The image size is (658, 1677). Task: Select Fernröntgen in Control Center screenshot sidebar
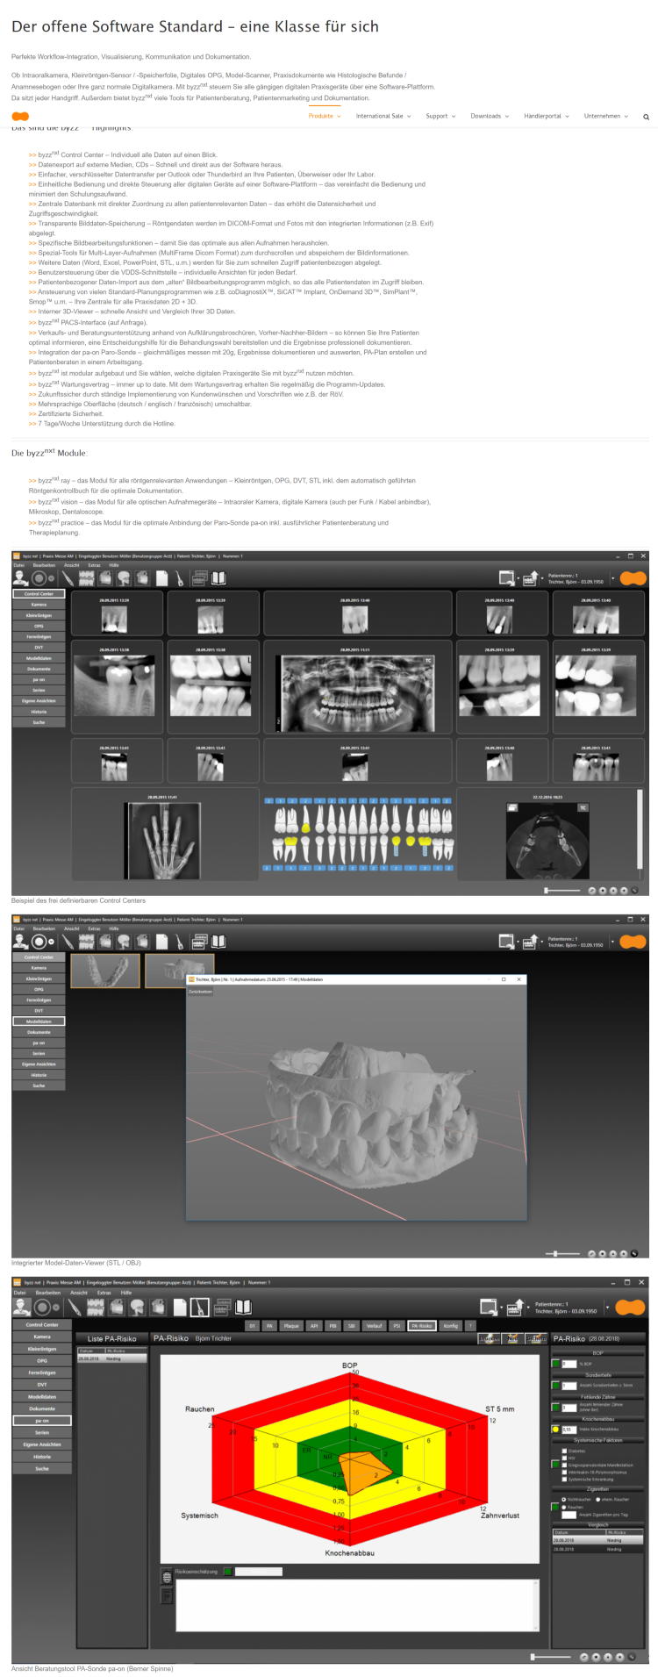point(39,636)
